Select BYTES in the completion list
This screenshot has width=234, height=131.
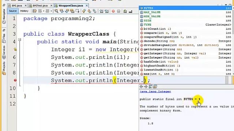pyautogui.click(x=185, y=8)
